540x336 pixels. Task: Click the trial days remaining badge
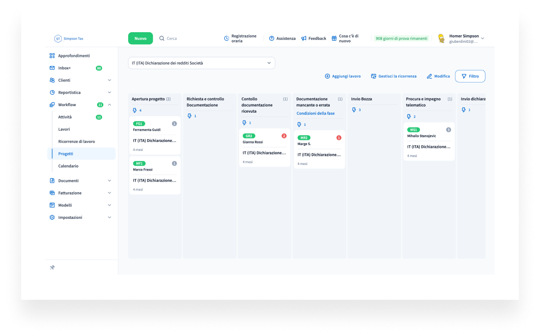pos(401,39)
